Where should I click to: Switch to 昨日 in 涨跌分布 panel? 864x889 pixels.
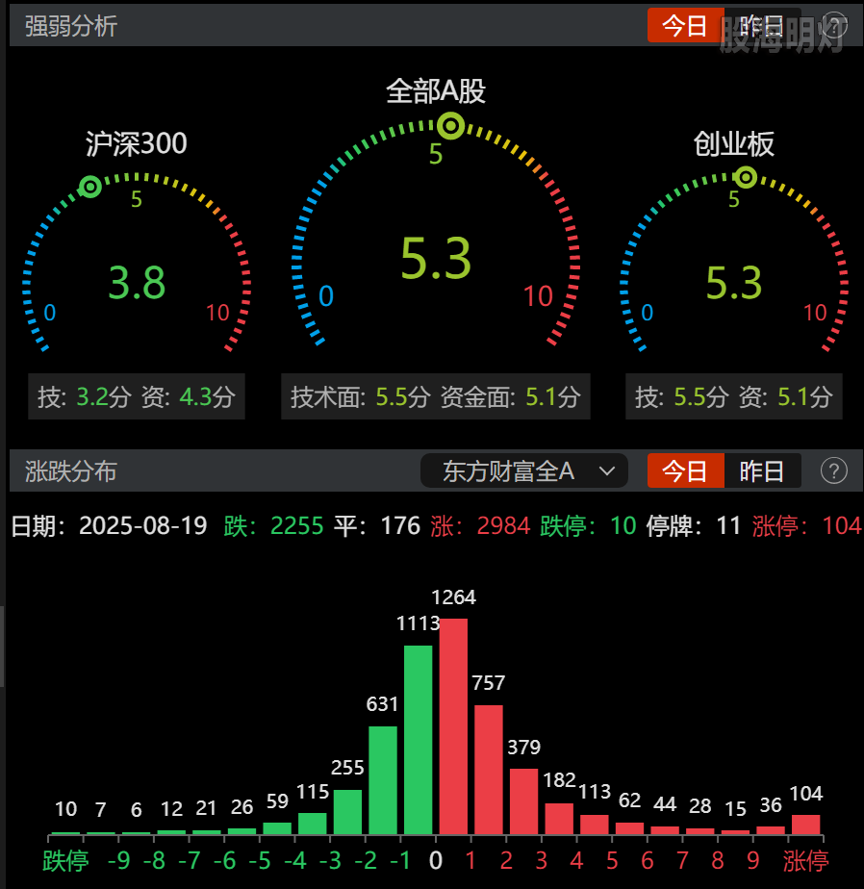click(763, 470)
